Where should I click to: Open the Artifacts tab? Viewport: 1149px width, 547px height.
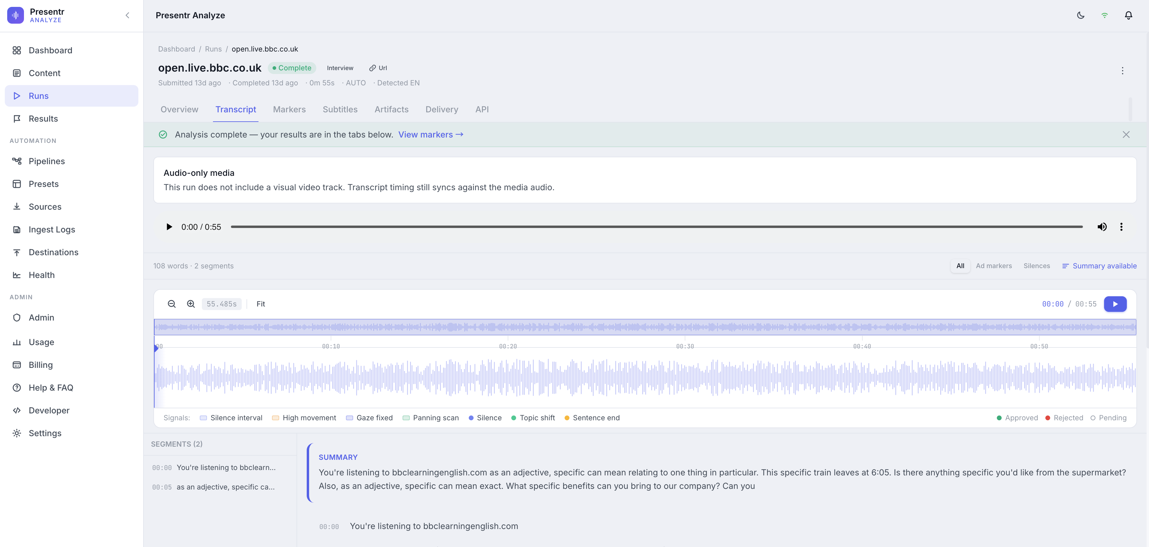[391, 109]
